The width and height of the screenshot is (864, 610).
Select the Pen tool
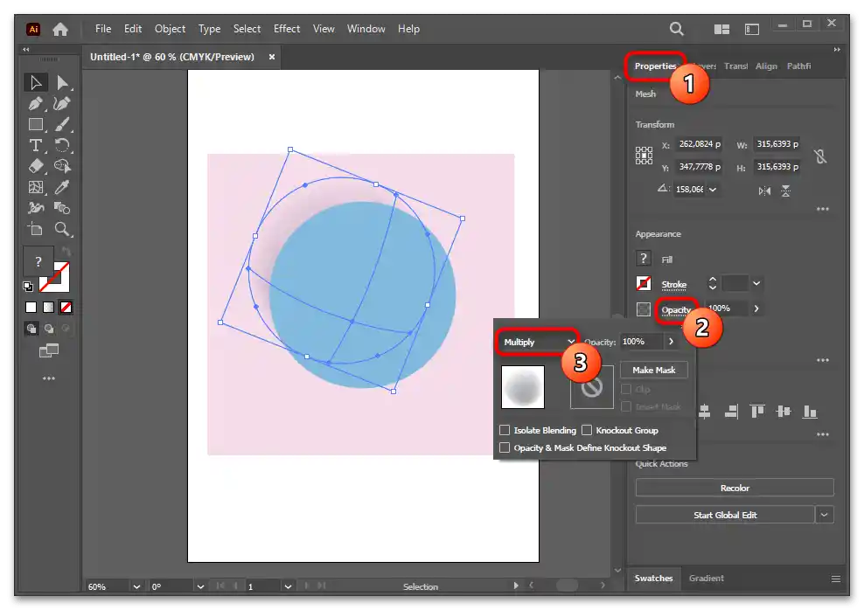[x=36, y=103]
